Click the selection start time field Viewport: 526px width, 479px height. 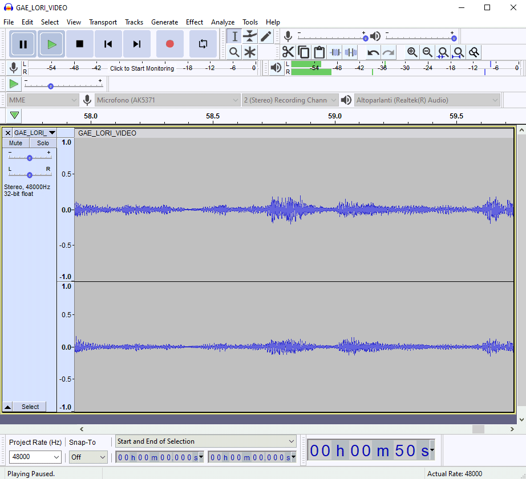(x=159, y=457)
